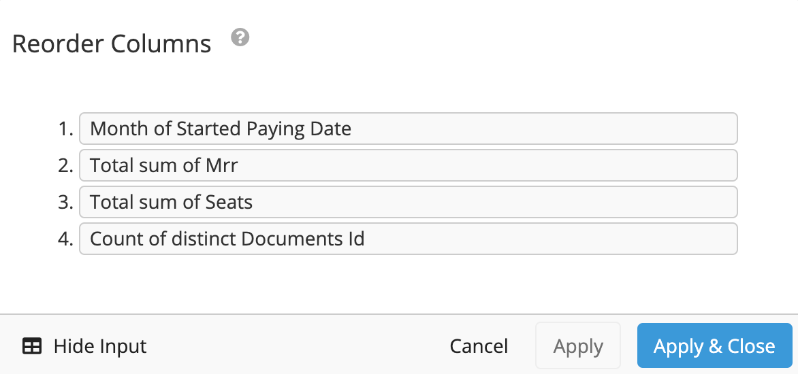
Task: Click the table grid icon beside Hide Input
Action: (x=32, y=347)
